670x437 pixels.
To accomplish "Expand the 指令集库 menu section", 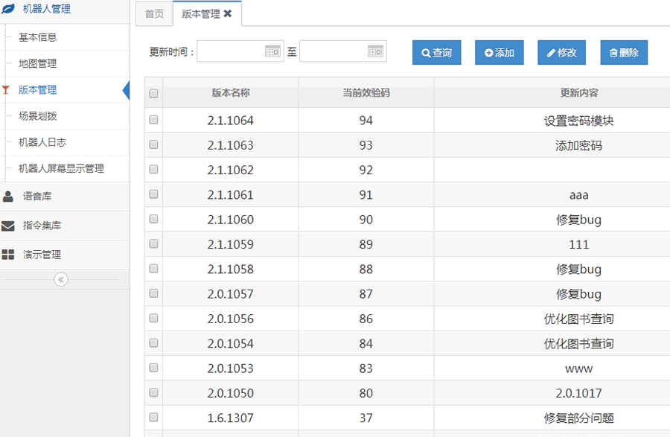I will [x=42, y=226].
